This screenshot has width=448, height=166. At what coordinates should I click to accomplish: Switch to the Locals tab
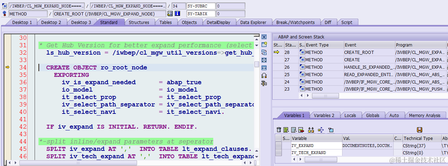click(350, 115)
